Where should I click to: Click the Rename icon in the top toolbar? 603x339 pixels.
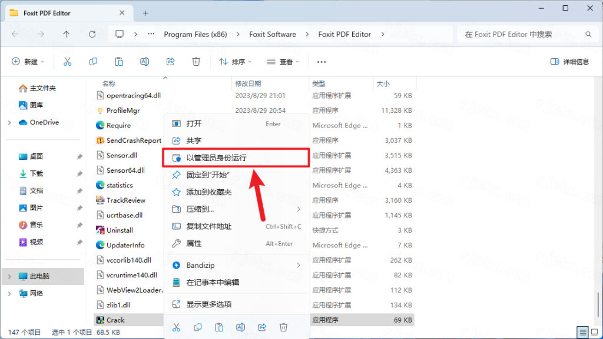tap(145, 61)
